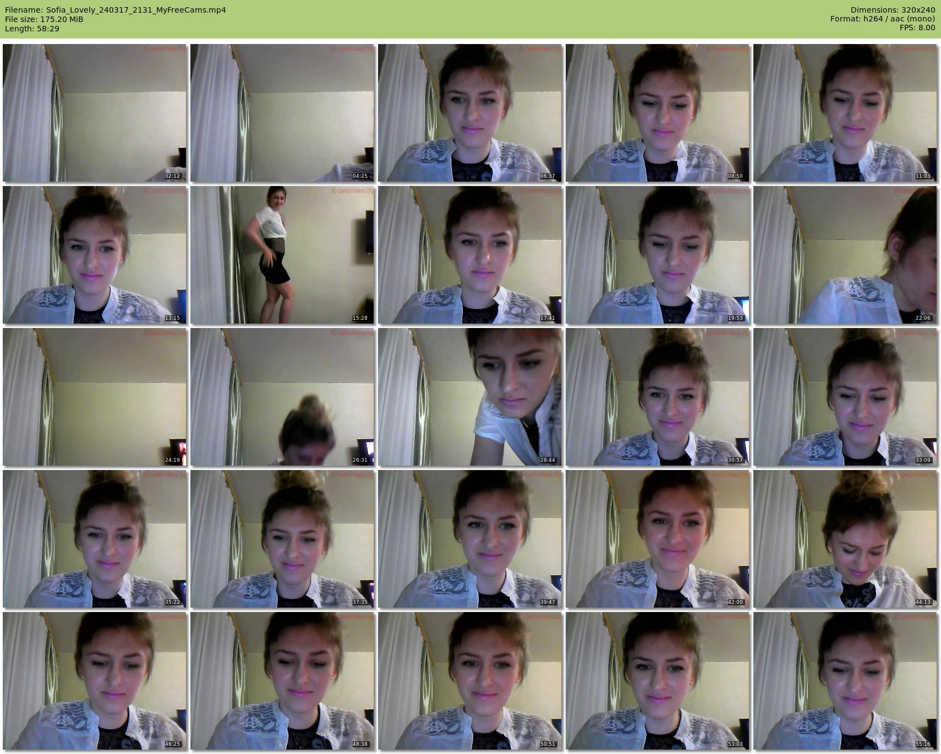The image size is (941, 754).
Task: Open the 15:28 standing-figure thumbnail
Action: (282, 255)
